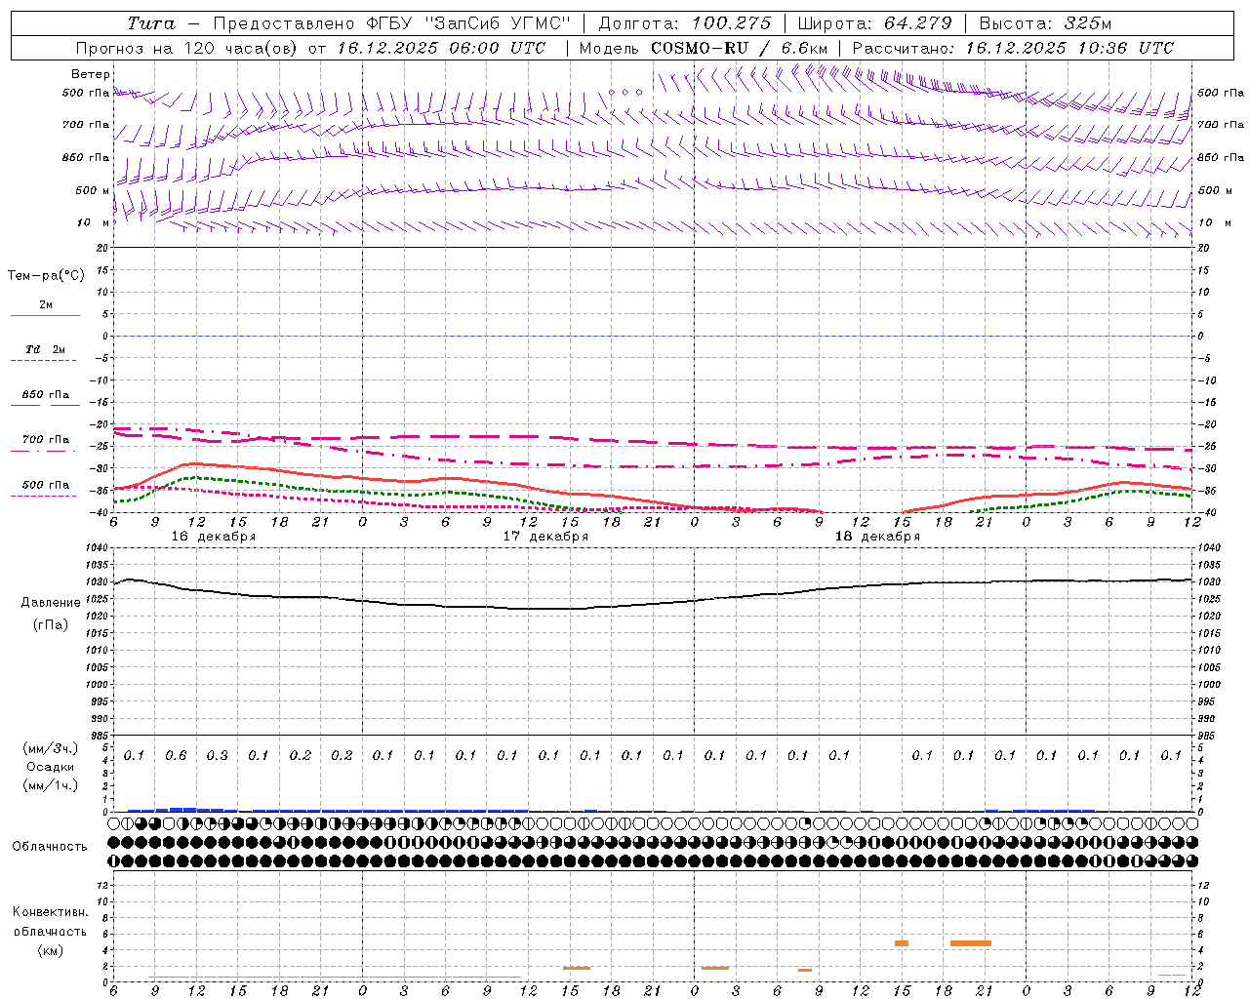The image size is (1249, 999).
Task: Click the black pressure curve
Action: (654, 602)
